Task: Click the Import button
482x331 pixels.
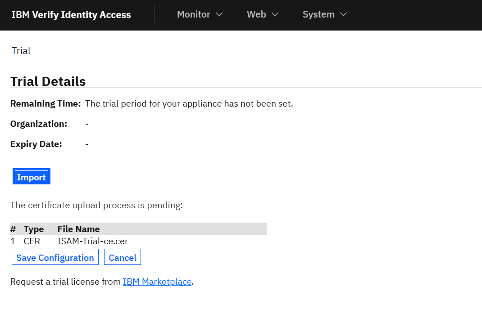Action: pos(32,177)
